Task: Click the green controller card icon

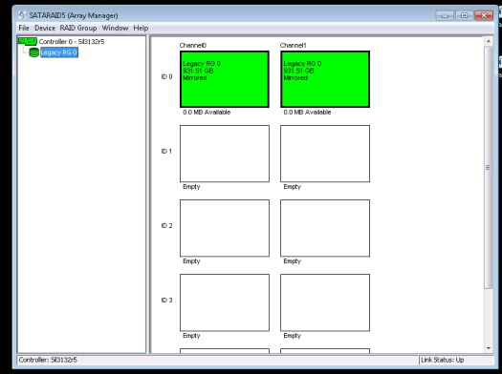Action: [28, 41]
